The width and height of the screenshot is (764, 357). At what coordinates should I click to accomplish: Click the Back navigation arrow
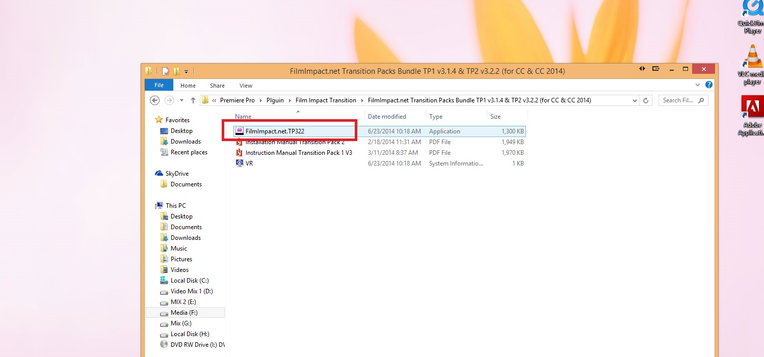tap(155, 100)
